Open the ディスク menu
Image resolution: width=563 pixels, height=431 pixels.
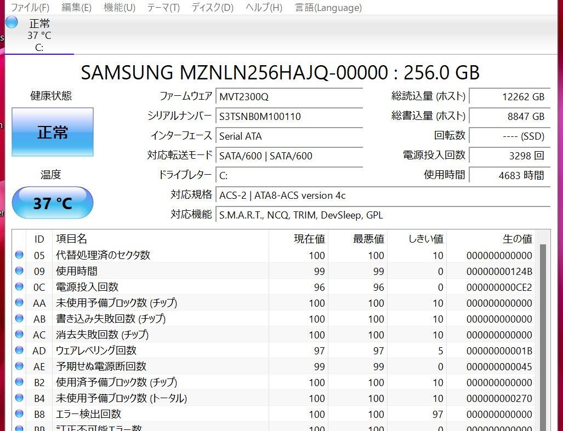[211, 8]
